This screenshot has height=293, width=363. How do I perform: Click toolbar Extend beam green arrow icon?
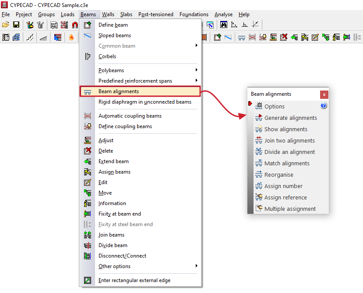tap(294, 37)
